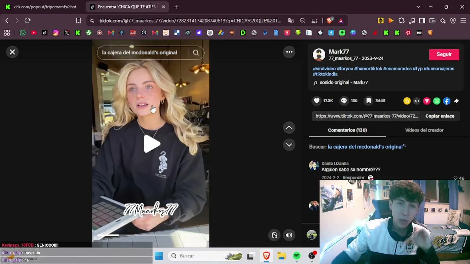Switch to the Comentarios (130) tab
The width and height of the screenshot is (470, 264).
pos(347,130)
